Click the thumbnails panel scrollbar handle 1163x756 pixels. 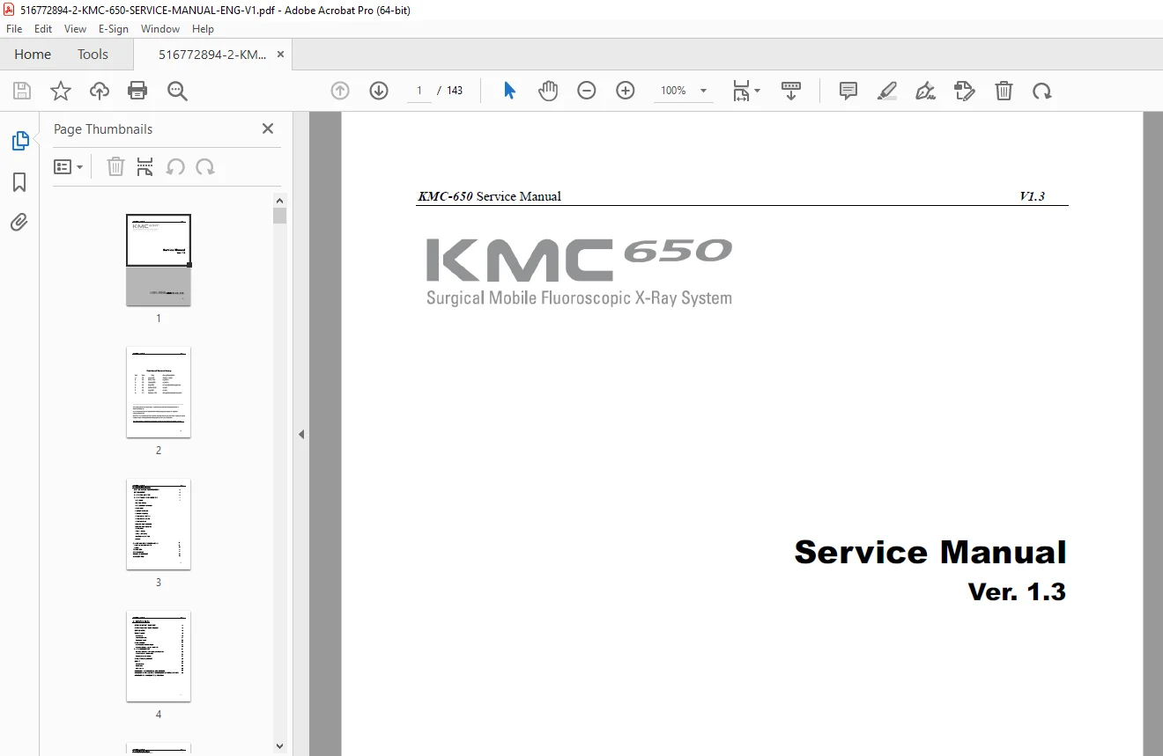pos(280,216)
